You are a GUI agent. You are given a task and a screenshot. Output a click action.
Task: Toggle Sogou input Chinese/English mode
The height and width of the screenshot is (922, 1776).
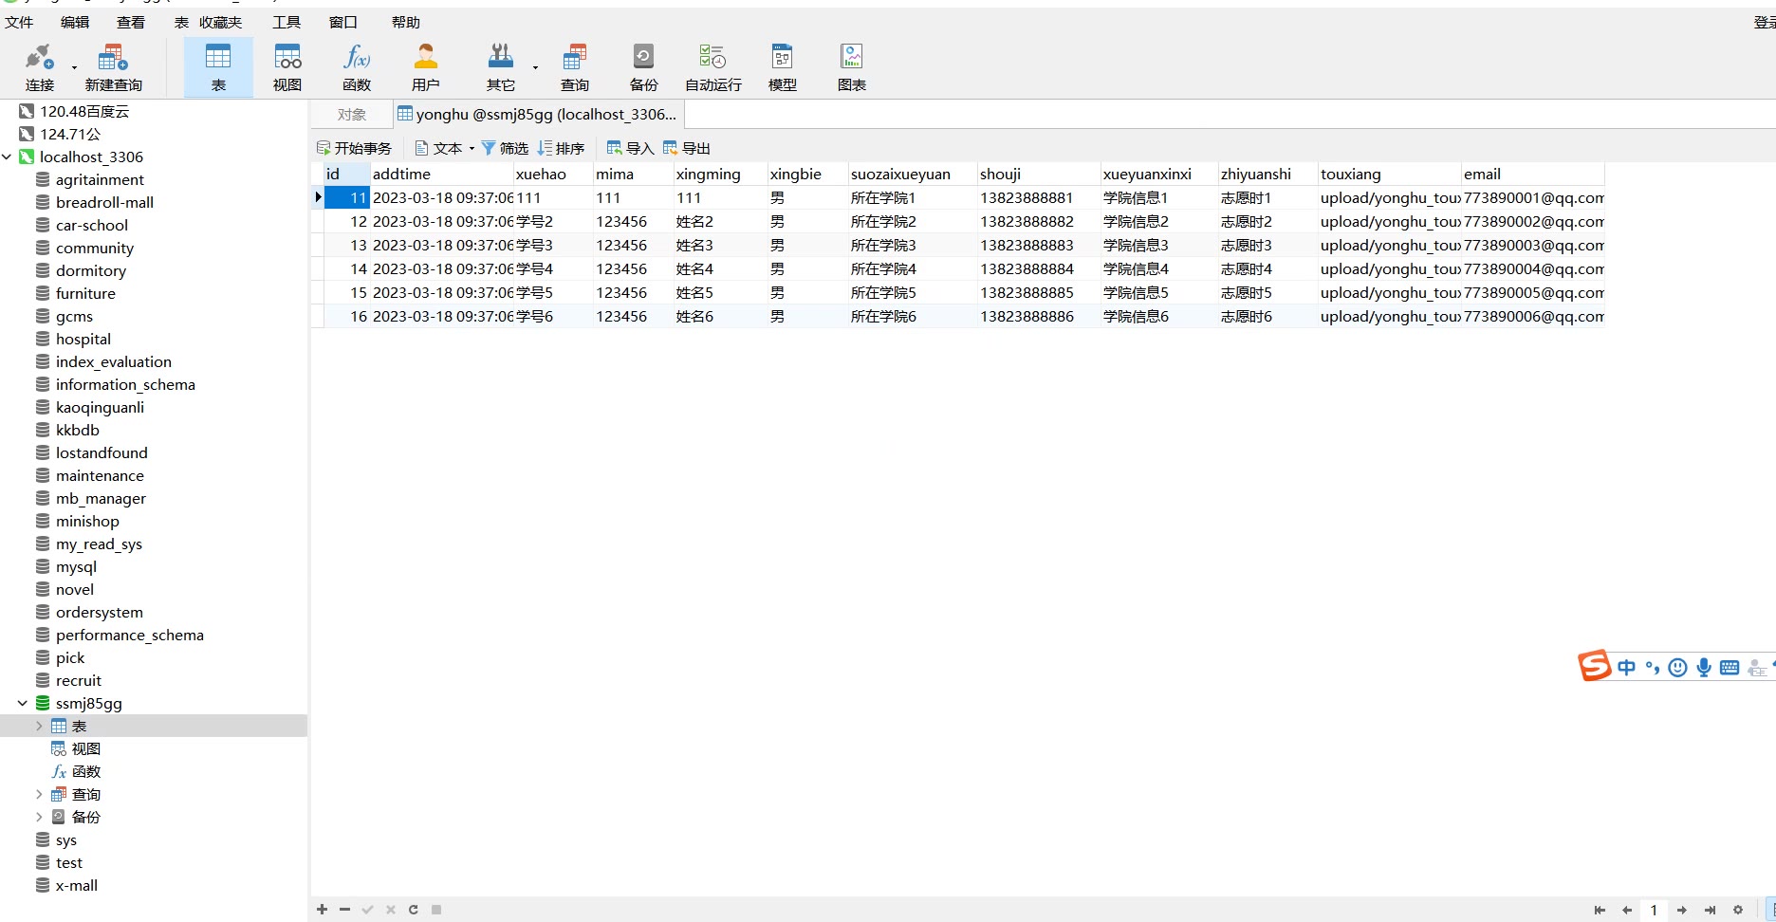(x=1626, y=668)
